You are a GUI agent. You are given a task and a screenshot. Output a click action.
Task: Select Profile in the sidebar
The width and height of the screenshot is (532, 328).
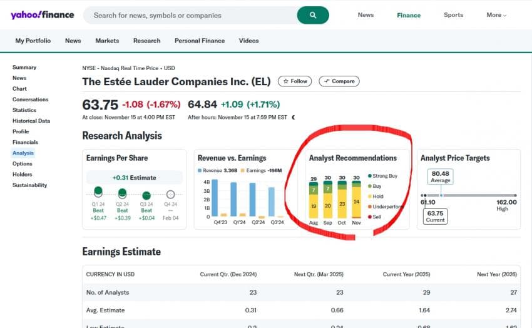[21, 131]
